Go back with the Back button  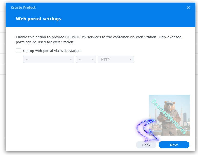(146, 145)
